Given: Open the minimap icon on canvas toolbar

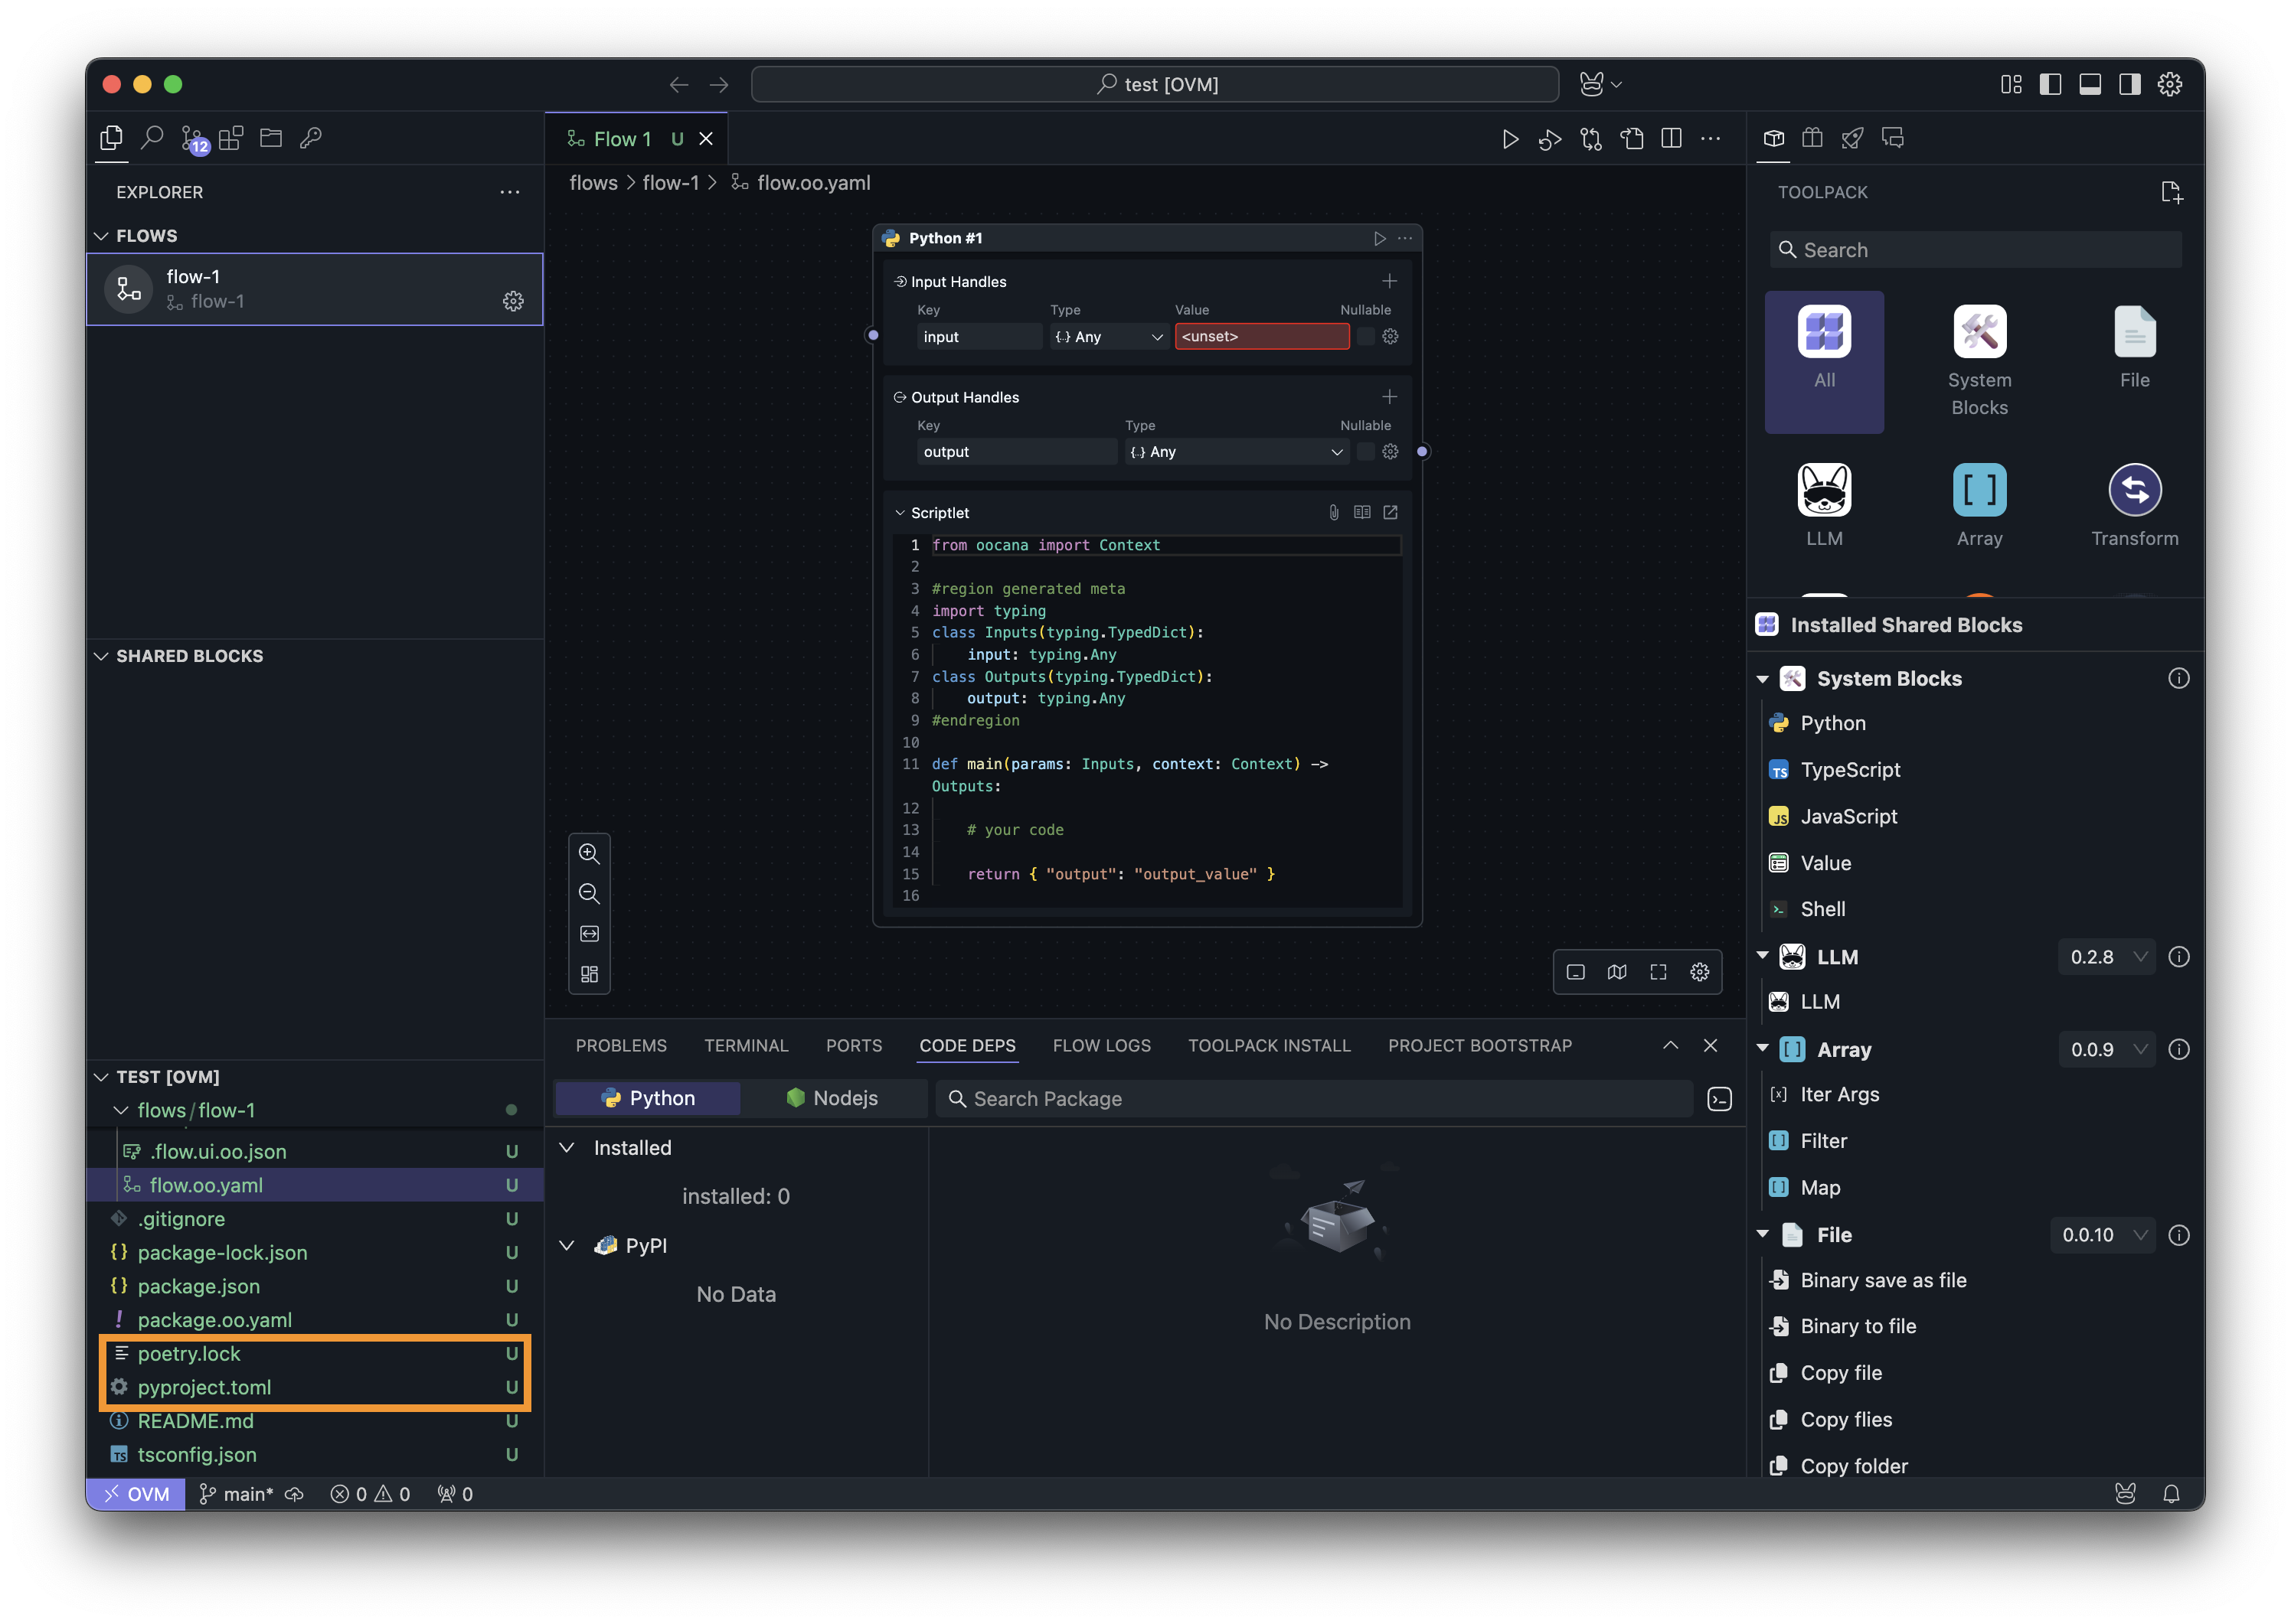Looking at the screenshot, I should 1616,972.
